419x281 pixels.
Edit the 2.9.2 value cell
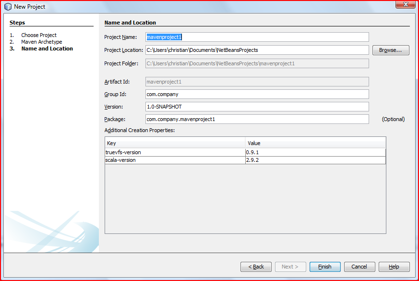point(315,160)
